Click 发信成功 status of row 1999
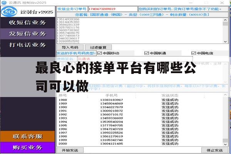Image resolution: width=231 pixels, height=154 pixels. 170,140
